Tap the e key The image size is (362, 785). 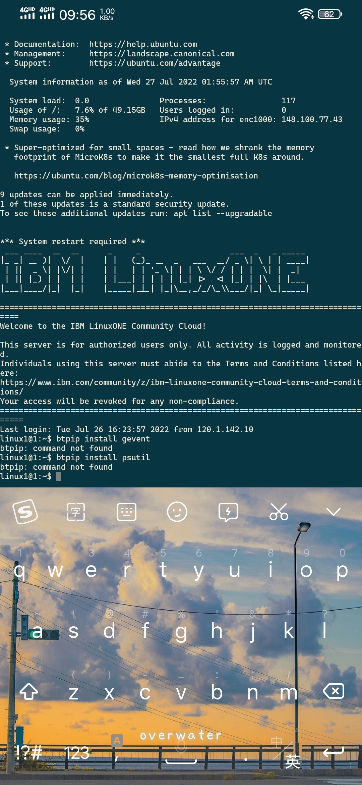[91, 570]
